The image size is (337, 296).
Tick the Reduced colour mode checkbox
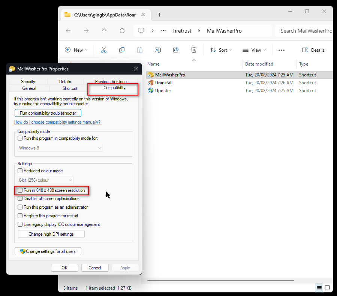[x=20, y=171]
